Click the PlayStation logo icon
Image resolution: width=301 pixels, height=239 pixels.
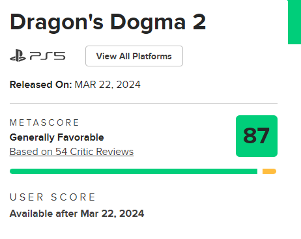[18, 56]
